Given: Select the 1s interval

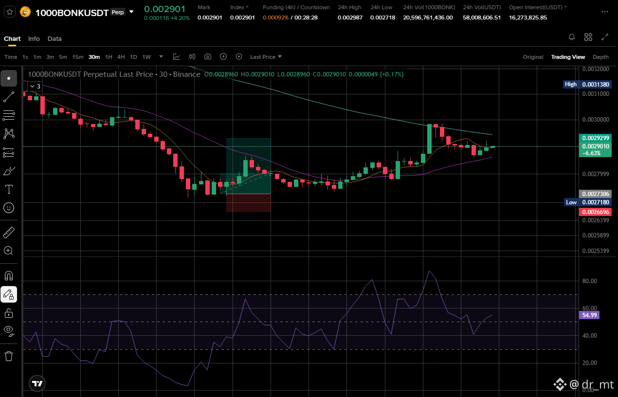Looking at the screenshot, I should [25, 57].
